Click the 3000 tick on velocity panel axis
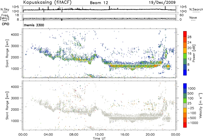Viewport: 203px width, 140px height. [x=15, y=98]
